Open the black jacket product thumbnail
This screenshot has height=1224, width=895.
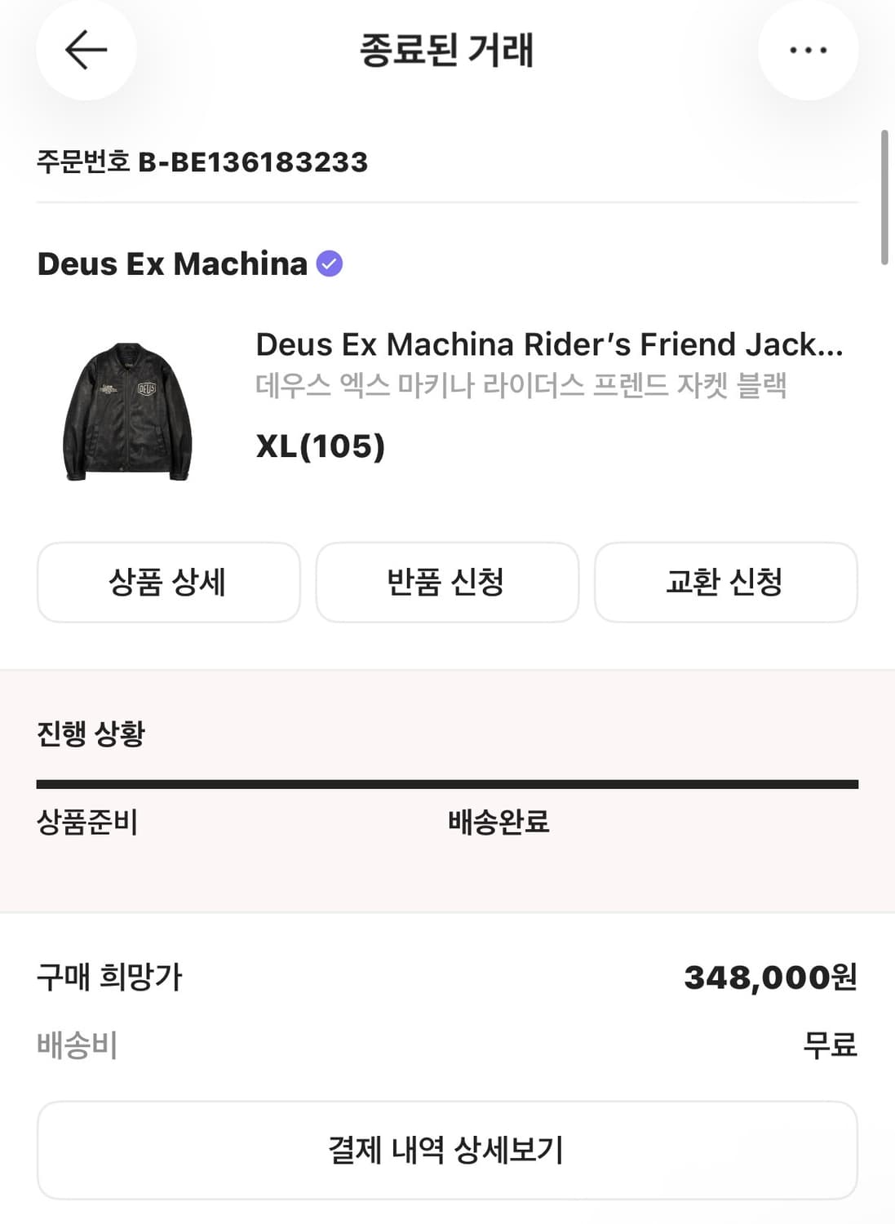pyautogui.click(x=127, y=411)
